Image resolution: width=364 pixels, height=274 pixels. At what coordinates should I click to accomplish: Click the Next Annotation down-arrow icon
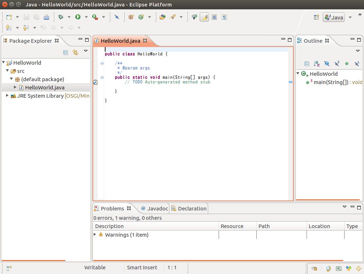pyautogui.click(x=9, y=28)
